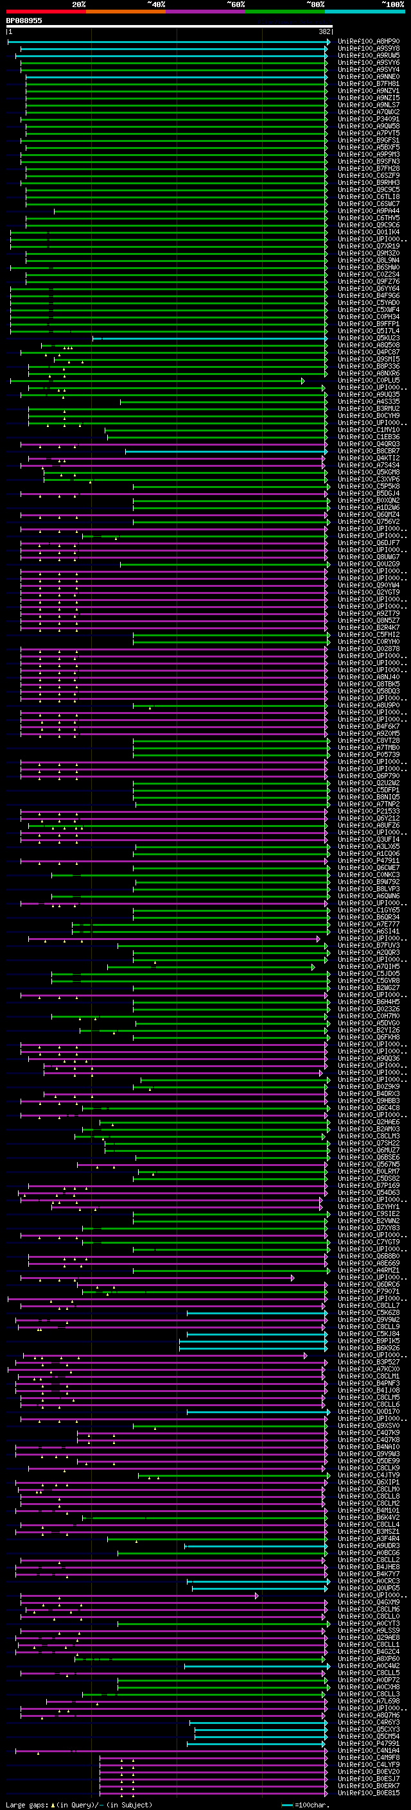
Task: Choose the UniRef100_Q01IK4 label
Action: coord(368,232)
